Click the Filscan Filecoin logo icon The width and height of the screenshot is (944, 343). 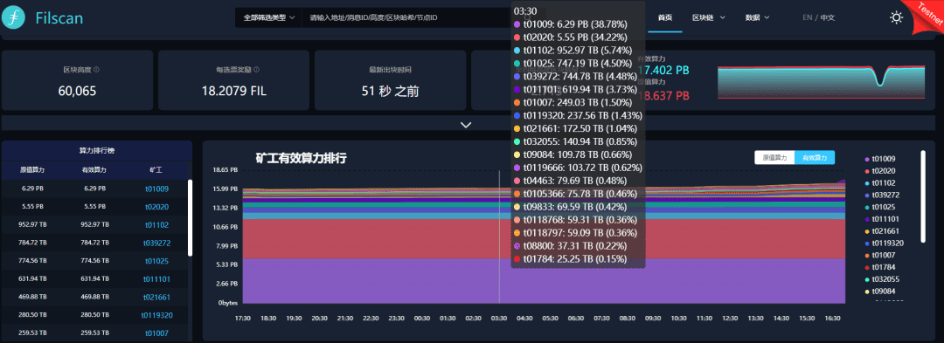click(x=13, y=17)
